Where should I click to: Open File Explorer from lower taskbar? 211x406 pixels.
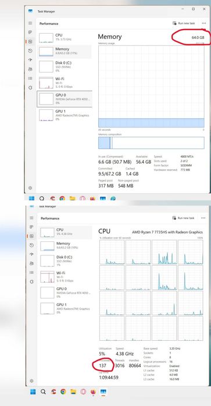pyautogui.click(x=73, y=391)
